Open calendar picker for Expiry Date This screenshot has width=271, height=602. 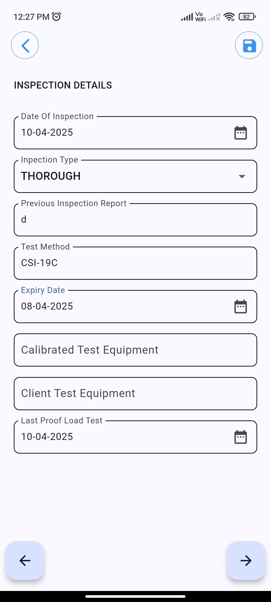click(240, 307)
